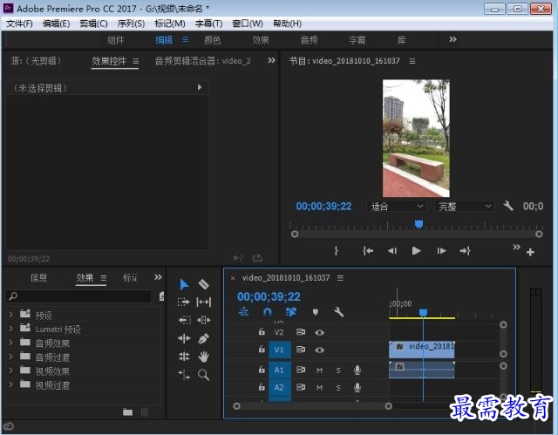Screen dimensions: 558x435
Task: Toggle linked selection button
Action: pos(291,312)
